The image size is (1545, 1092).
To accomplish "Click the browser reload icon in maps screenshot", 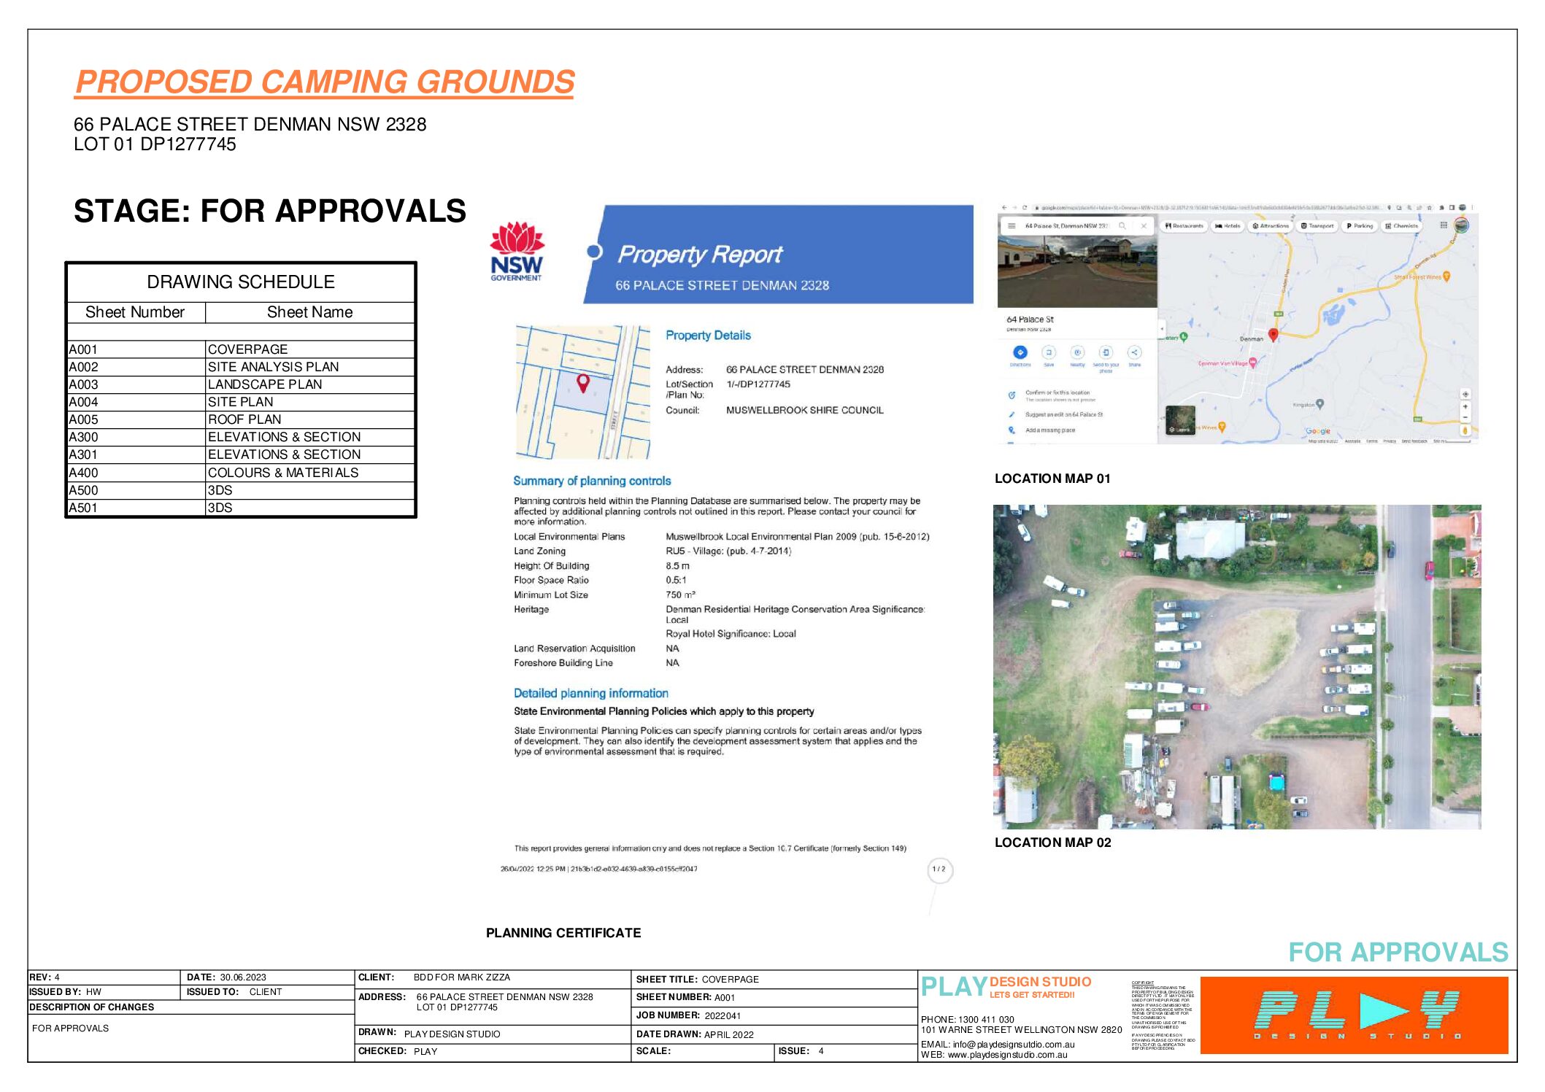I will [x=1025, y=208].
